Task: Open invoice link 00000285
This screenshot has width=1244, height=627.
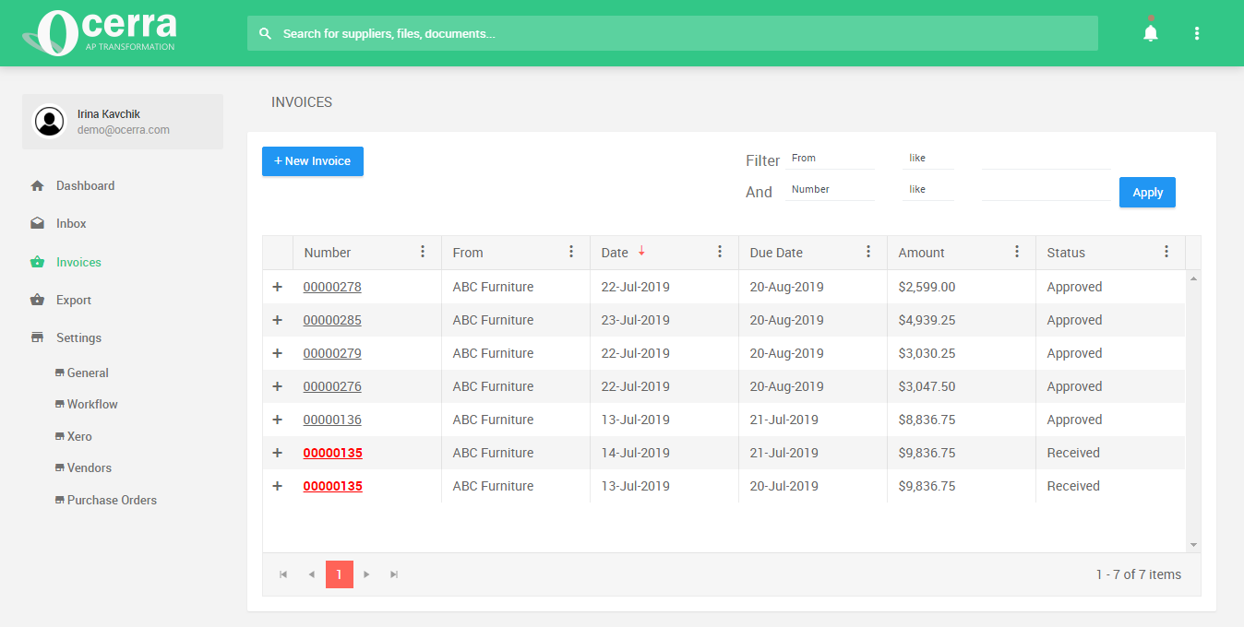Action: tap(332, 320)
